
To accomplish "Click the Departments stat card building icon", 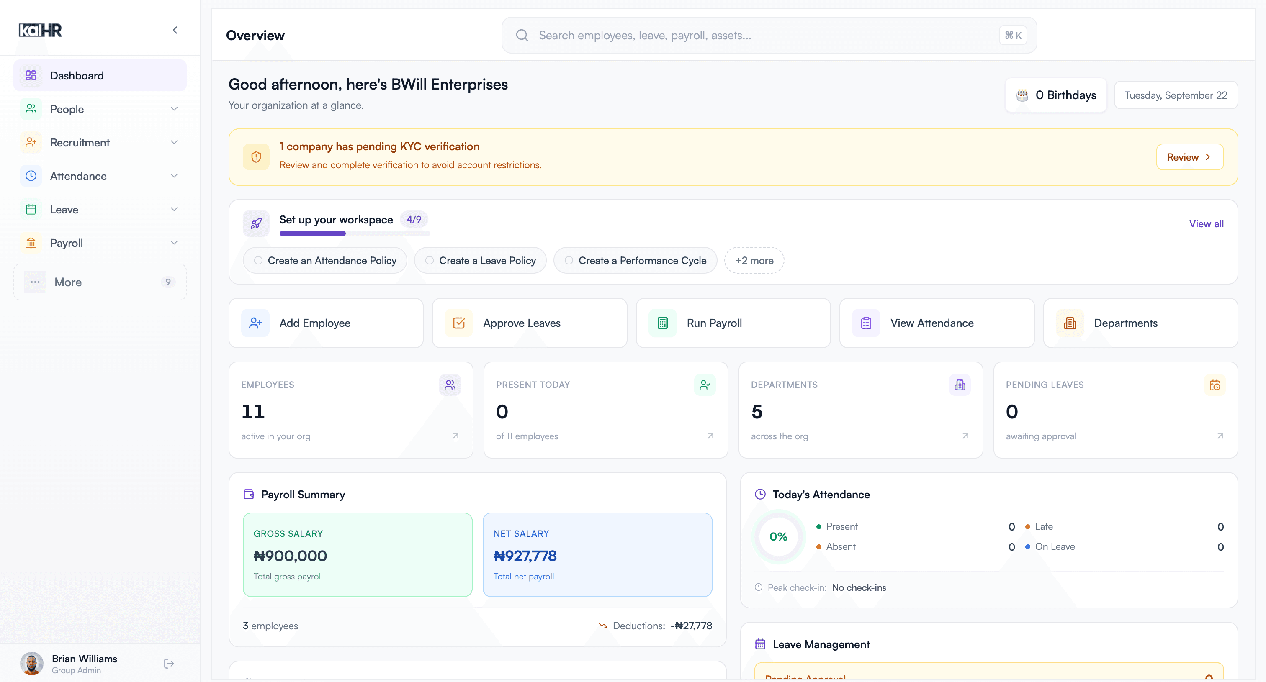I will point(960,385).
